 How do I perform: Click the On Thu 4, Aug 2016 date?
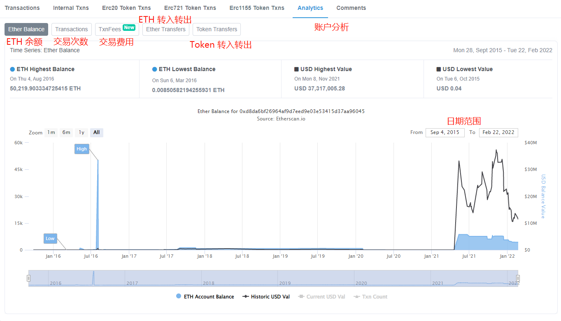(x=32, y=79)
